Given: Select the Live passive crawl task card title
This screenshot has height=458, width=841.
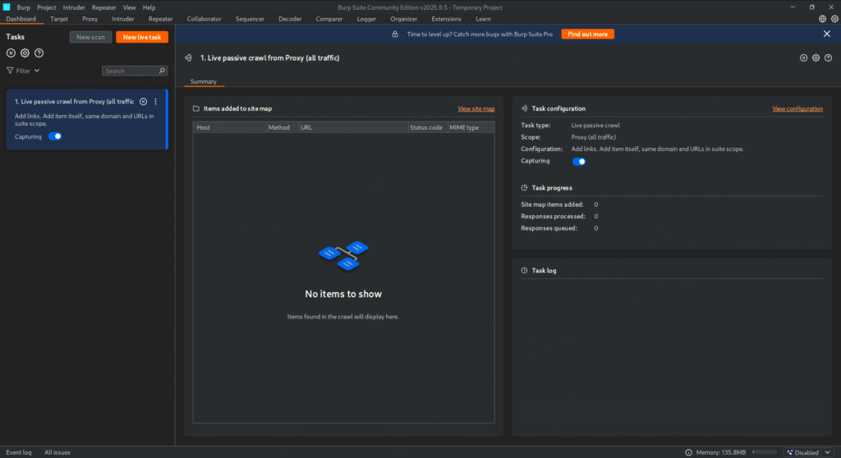Looking at the screenshot, I should [x=74, y=101].
